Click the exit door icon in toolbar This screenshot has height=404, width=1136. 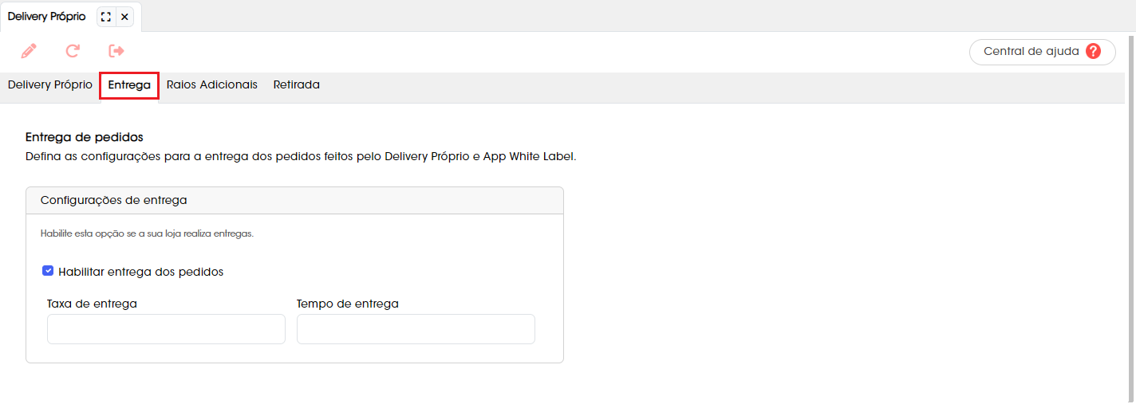[x=116, y=51]
